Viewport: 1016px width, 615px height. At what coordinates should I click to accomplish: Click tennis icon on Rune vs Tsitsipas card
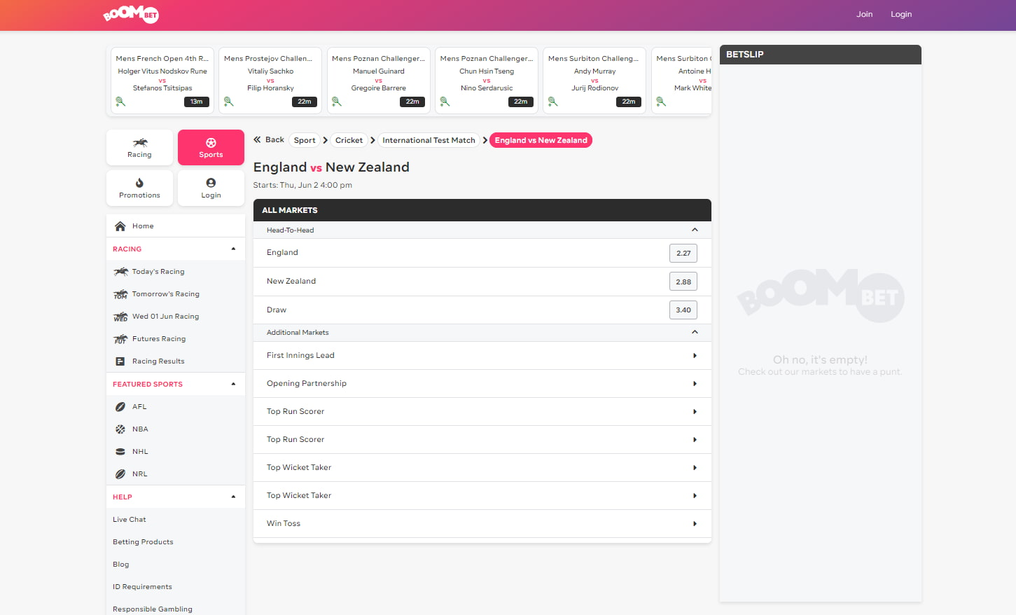pos(120,102)
